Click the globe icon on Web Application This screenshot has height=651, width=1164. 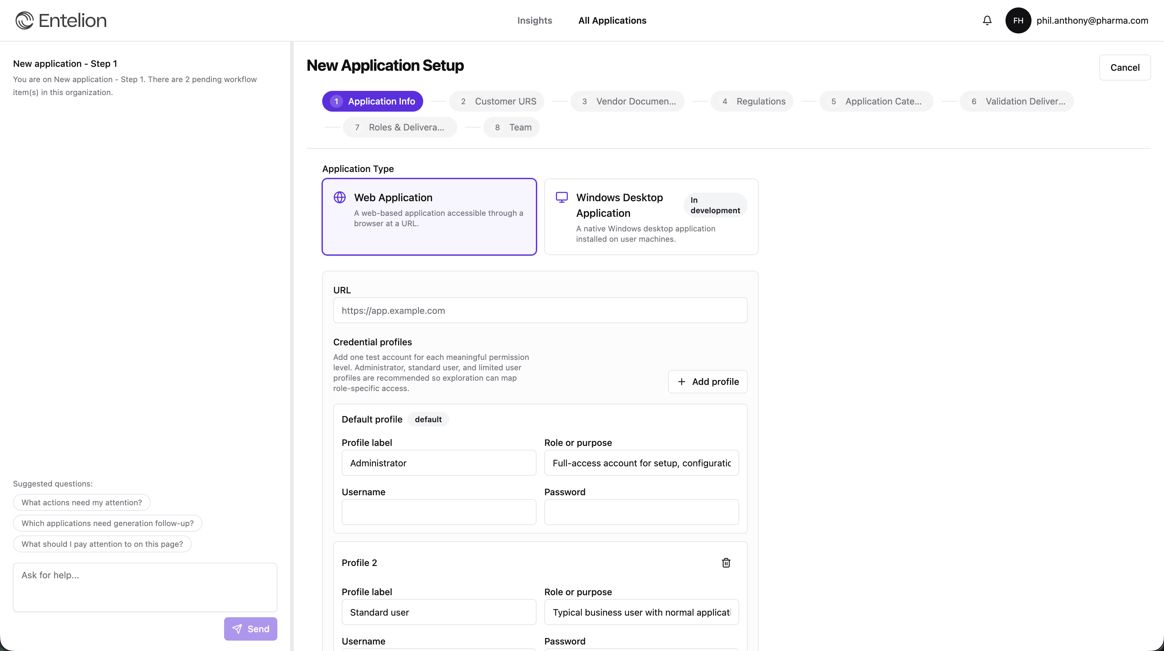coord(340,197)
